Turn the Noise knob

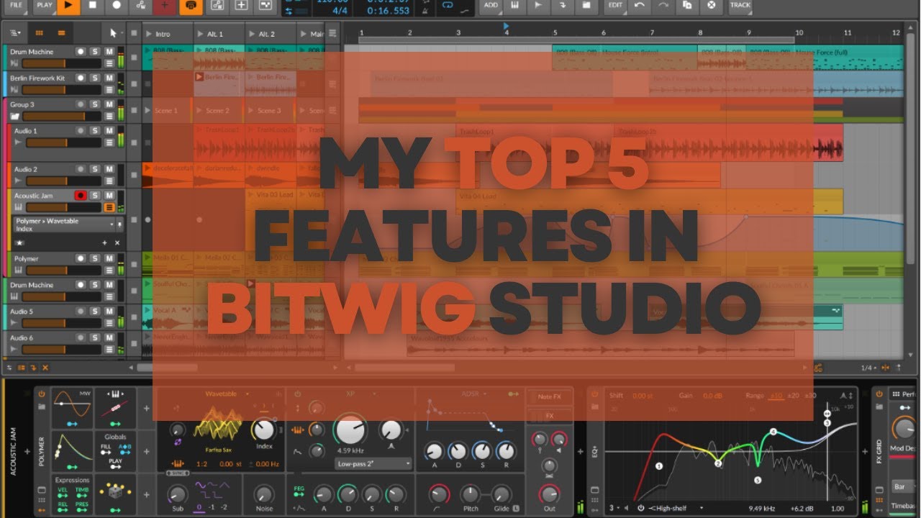click(x=264, y=494)
